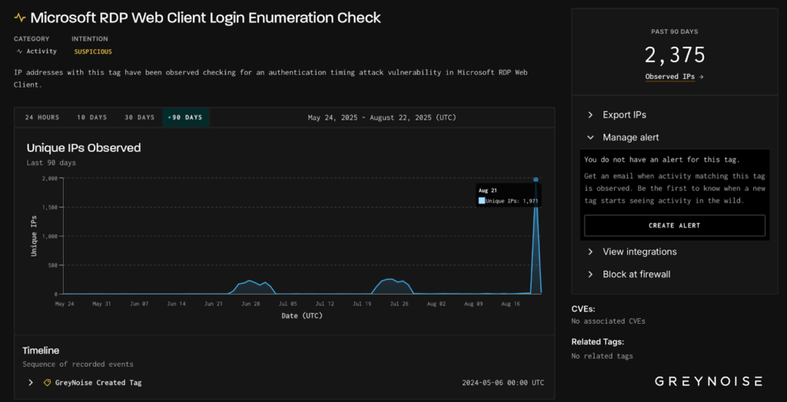787x402 pixels.
Task: Click the Unique IPs legend swatch in tooltip
Action: pos(482,201)
